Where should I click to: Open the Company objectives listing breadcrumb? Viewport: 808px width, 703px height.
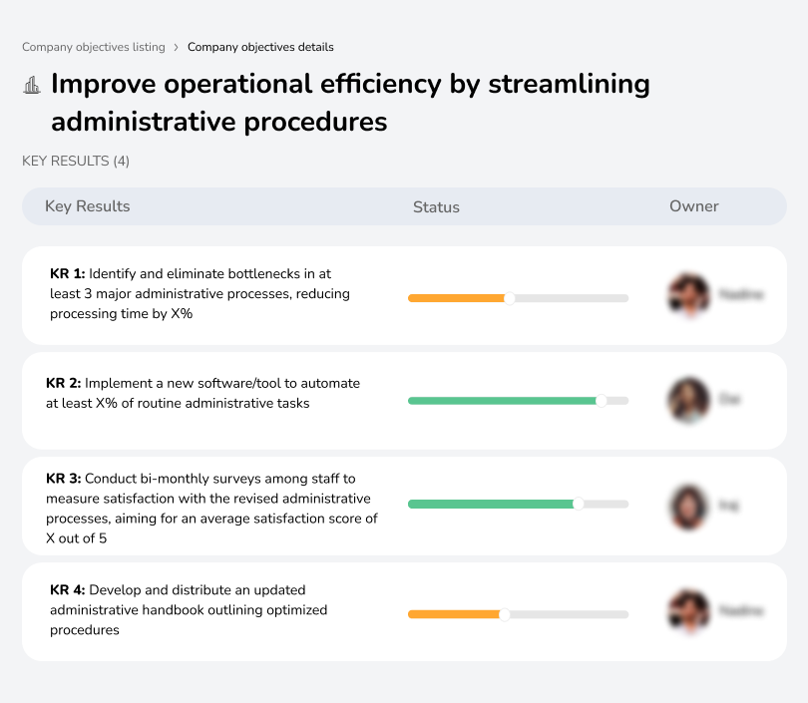[x=94, y=47]
